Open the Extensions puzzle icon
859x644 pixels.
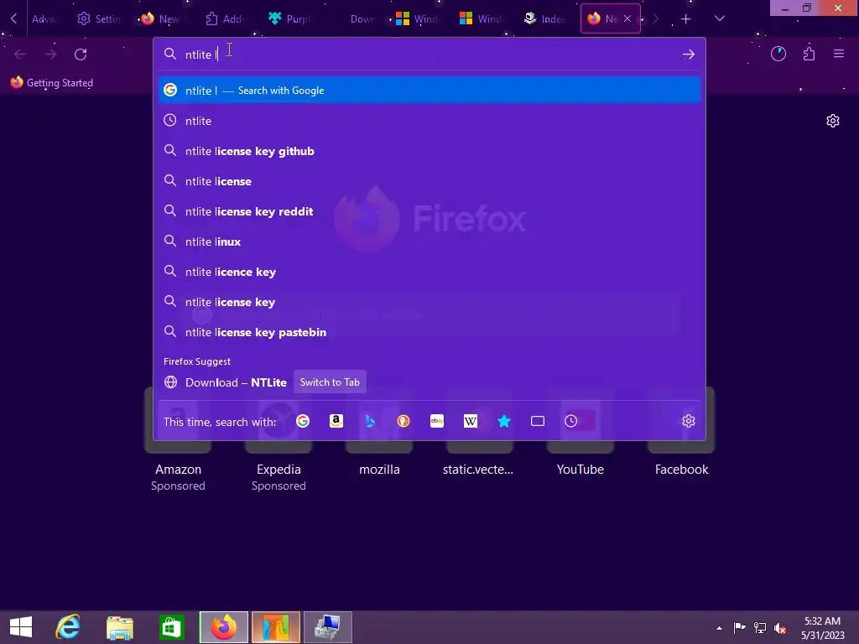coord(809,54)
